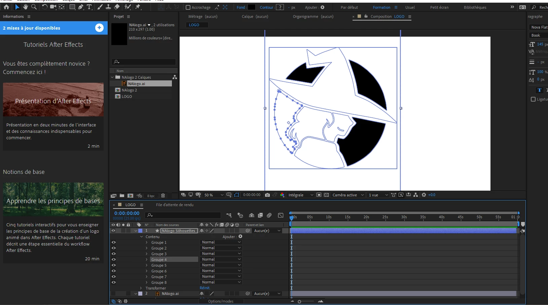Image resolution: width=548 pixels, height=305 pixels.
Task: Select the Hand tool
Action: pos(26,7)
